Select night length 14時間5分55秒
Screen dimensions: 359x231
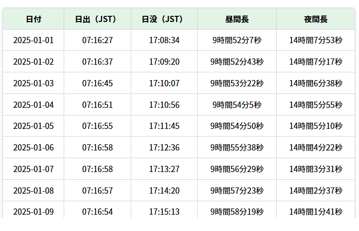[x=316, y=105]
